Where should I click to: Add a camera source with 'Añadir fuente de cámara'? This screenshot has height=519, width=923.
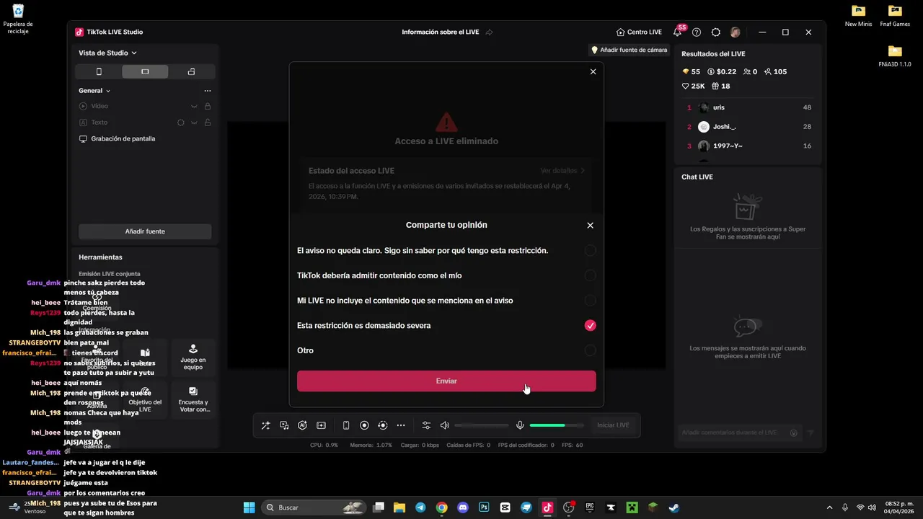point(629,50)
